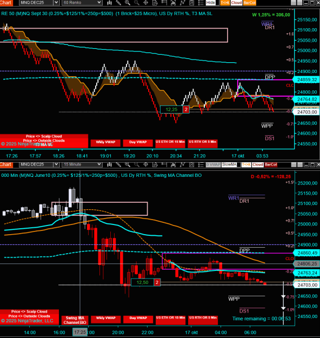This screenshot has width=320, height=338.
Task: Click zoom in magnifier in the 60 Renko chart toolbar
Action: (x=128, y=3)
